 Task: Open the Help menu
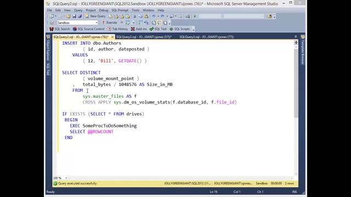(x=161, y=10)
